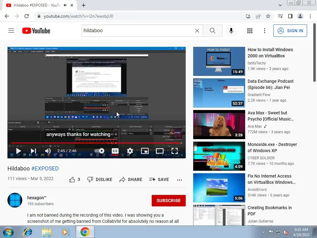This screenshot has width=317, height=238.
Task: Click the Gradient Flow channel name
Action: (x=259, y=95)
